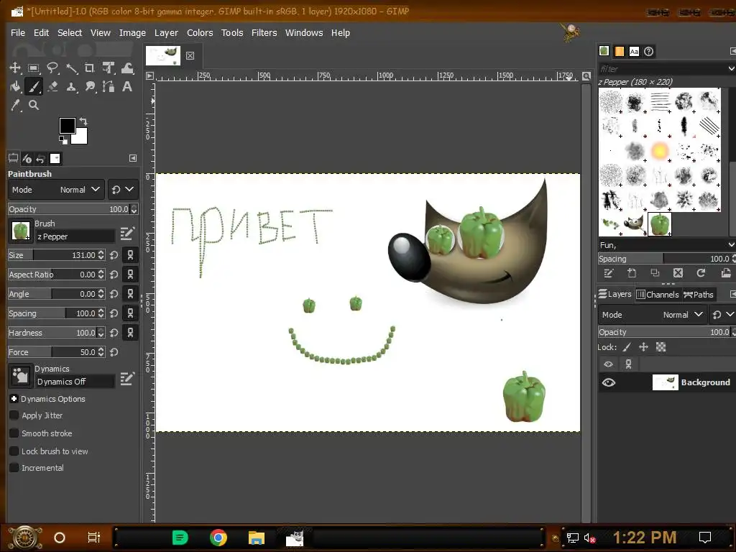Open the Filters menu
The height and width of the screenshot is (552, 736).
click(264, 32)
